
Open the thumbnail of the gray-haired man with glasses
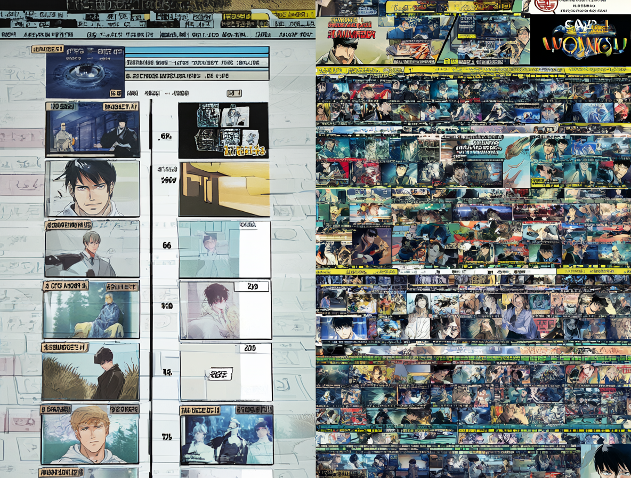point(93,248)
